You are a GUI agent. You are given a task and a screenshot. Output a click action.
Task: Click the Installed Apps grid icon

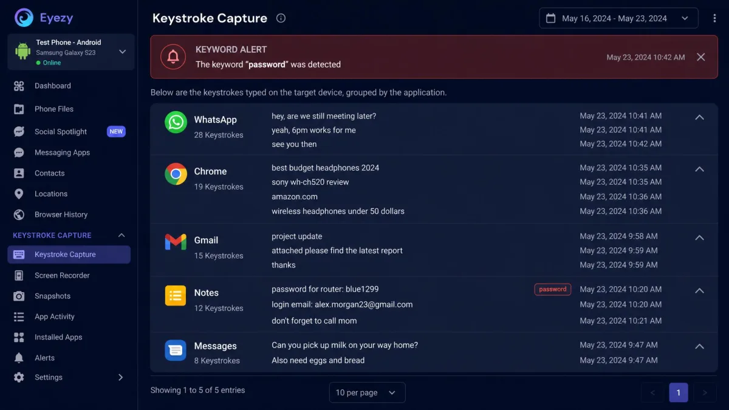pyautogui.click(x=19, y=337)
